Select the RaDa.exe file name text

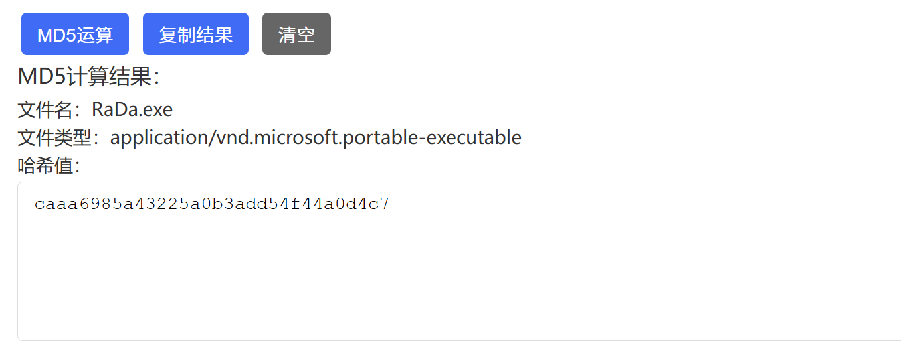coord(132,109)
